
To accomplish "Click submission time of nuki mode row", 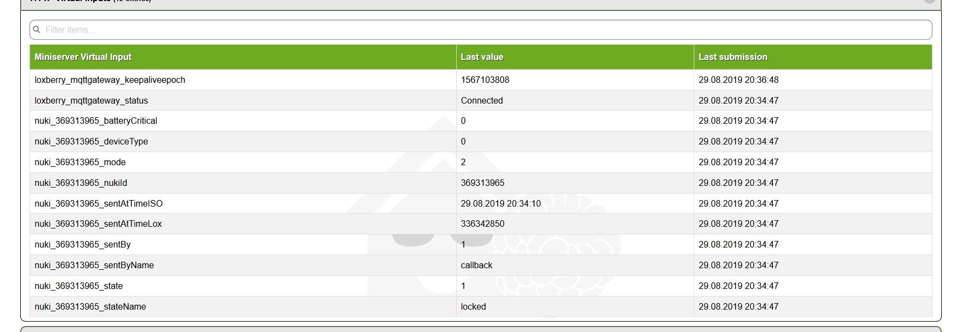I will click(x=738, y=162).
